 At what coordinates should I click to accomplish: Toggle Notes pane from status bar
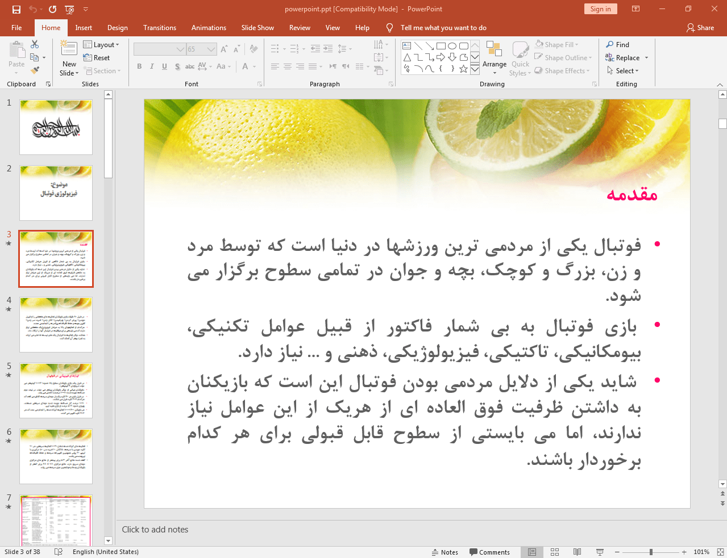pos(445,552)
